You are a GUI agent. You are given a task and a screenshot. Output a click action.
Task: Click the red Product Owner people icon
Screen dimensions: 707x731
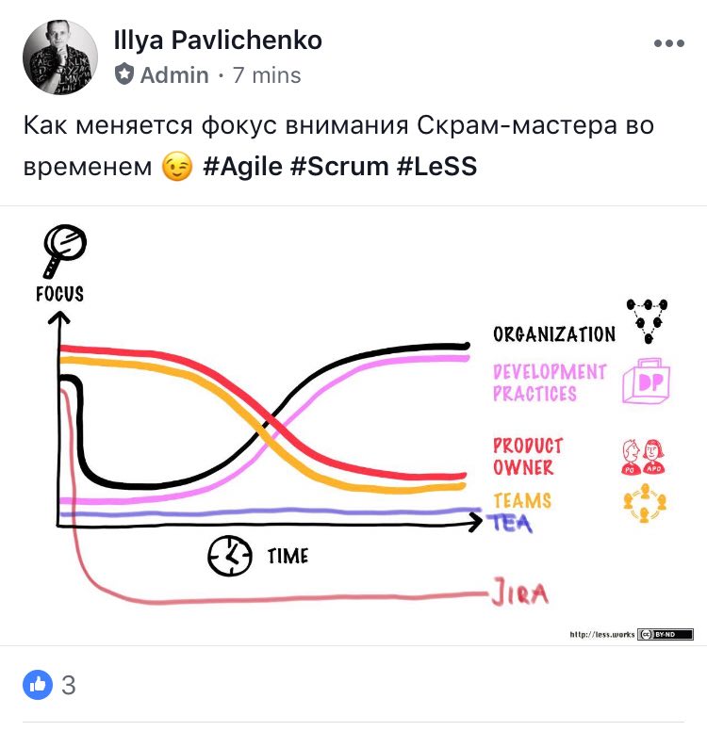point(643,457)
